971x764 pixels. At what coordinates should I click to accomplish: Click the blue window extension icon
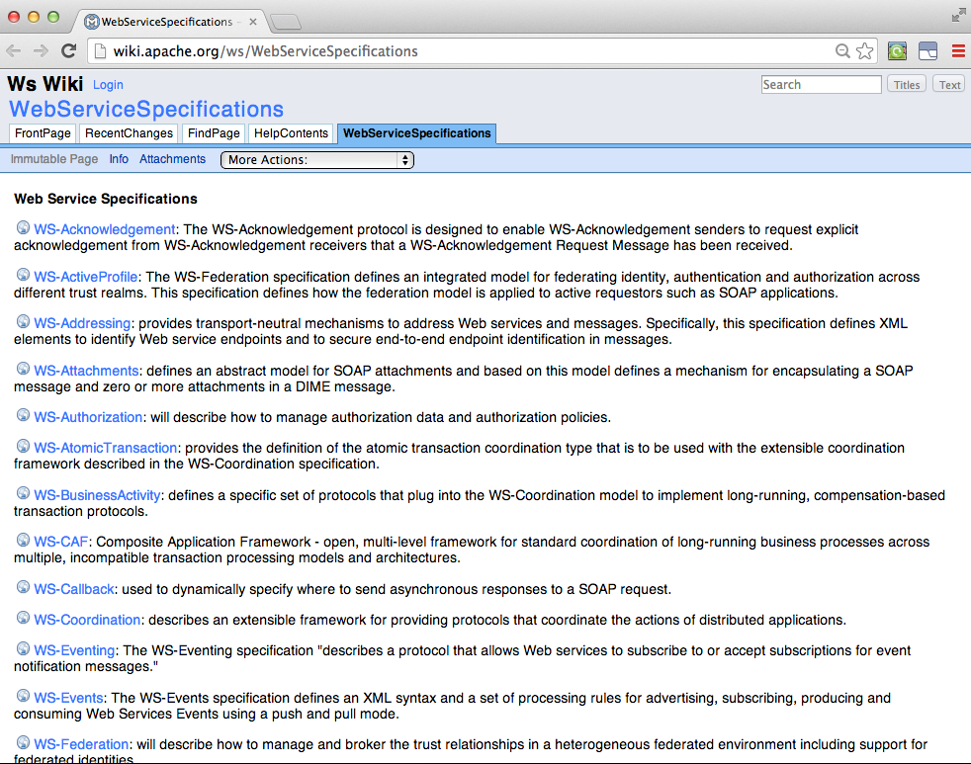927,51
